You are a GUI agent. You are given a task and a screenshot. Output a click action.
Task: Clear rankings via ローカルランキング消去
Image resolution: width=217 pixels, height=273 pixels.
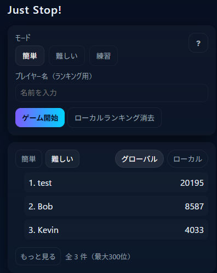point(115,118)
